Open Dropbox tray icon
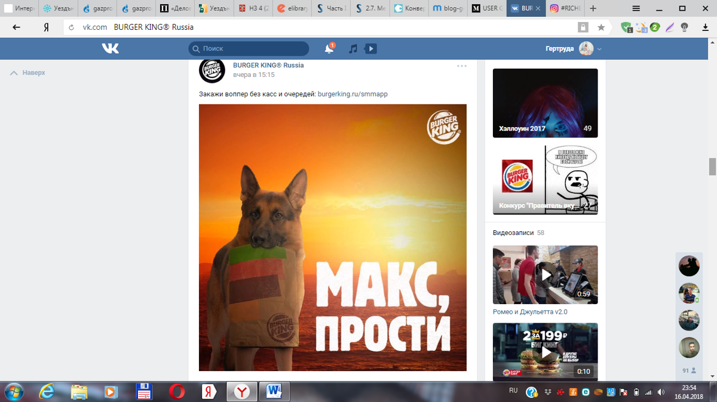This screenshot has height=402, width=717. (x=548, y=392)
